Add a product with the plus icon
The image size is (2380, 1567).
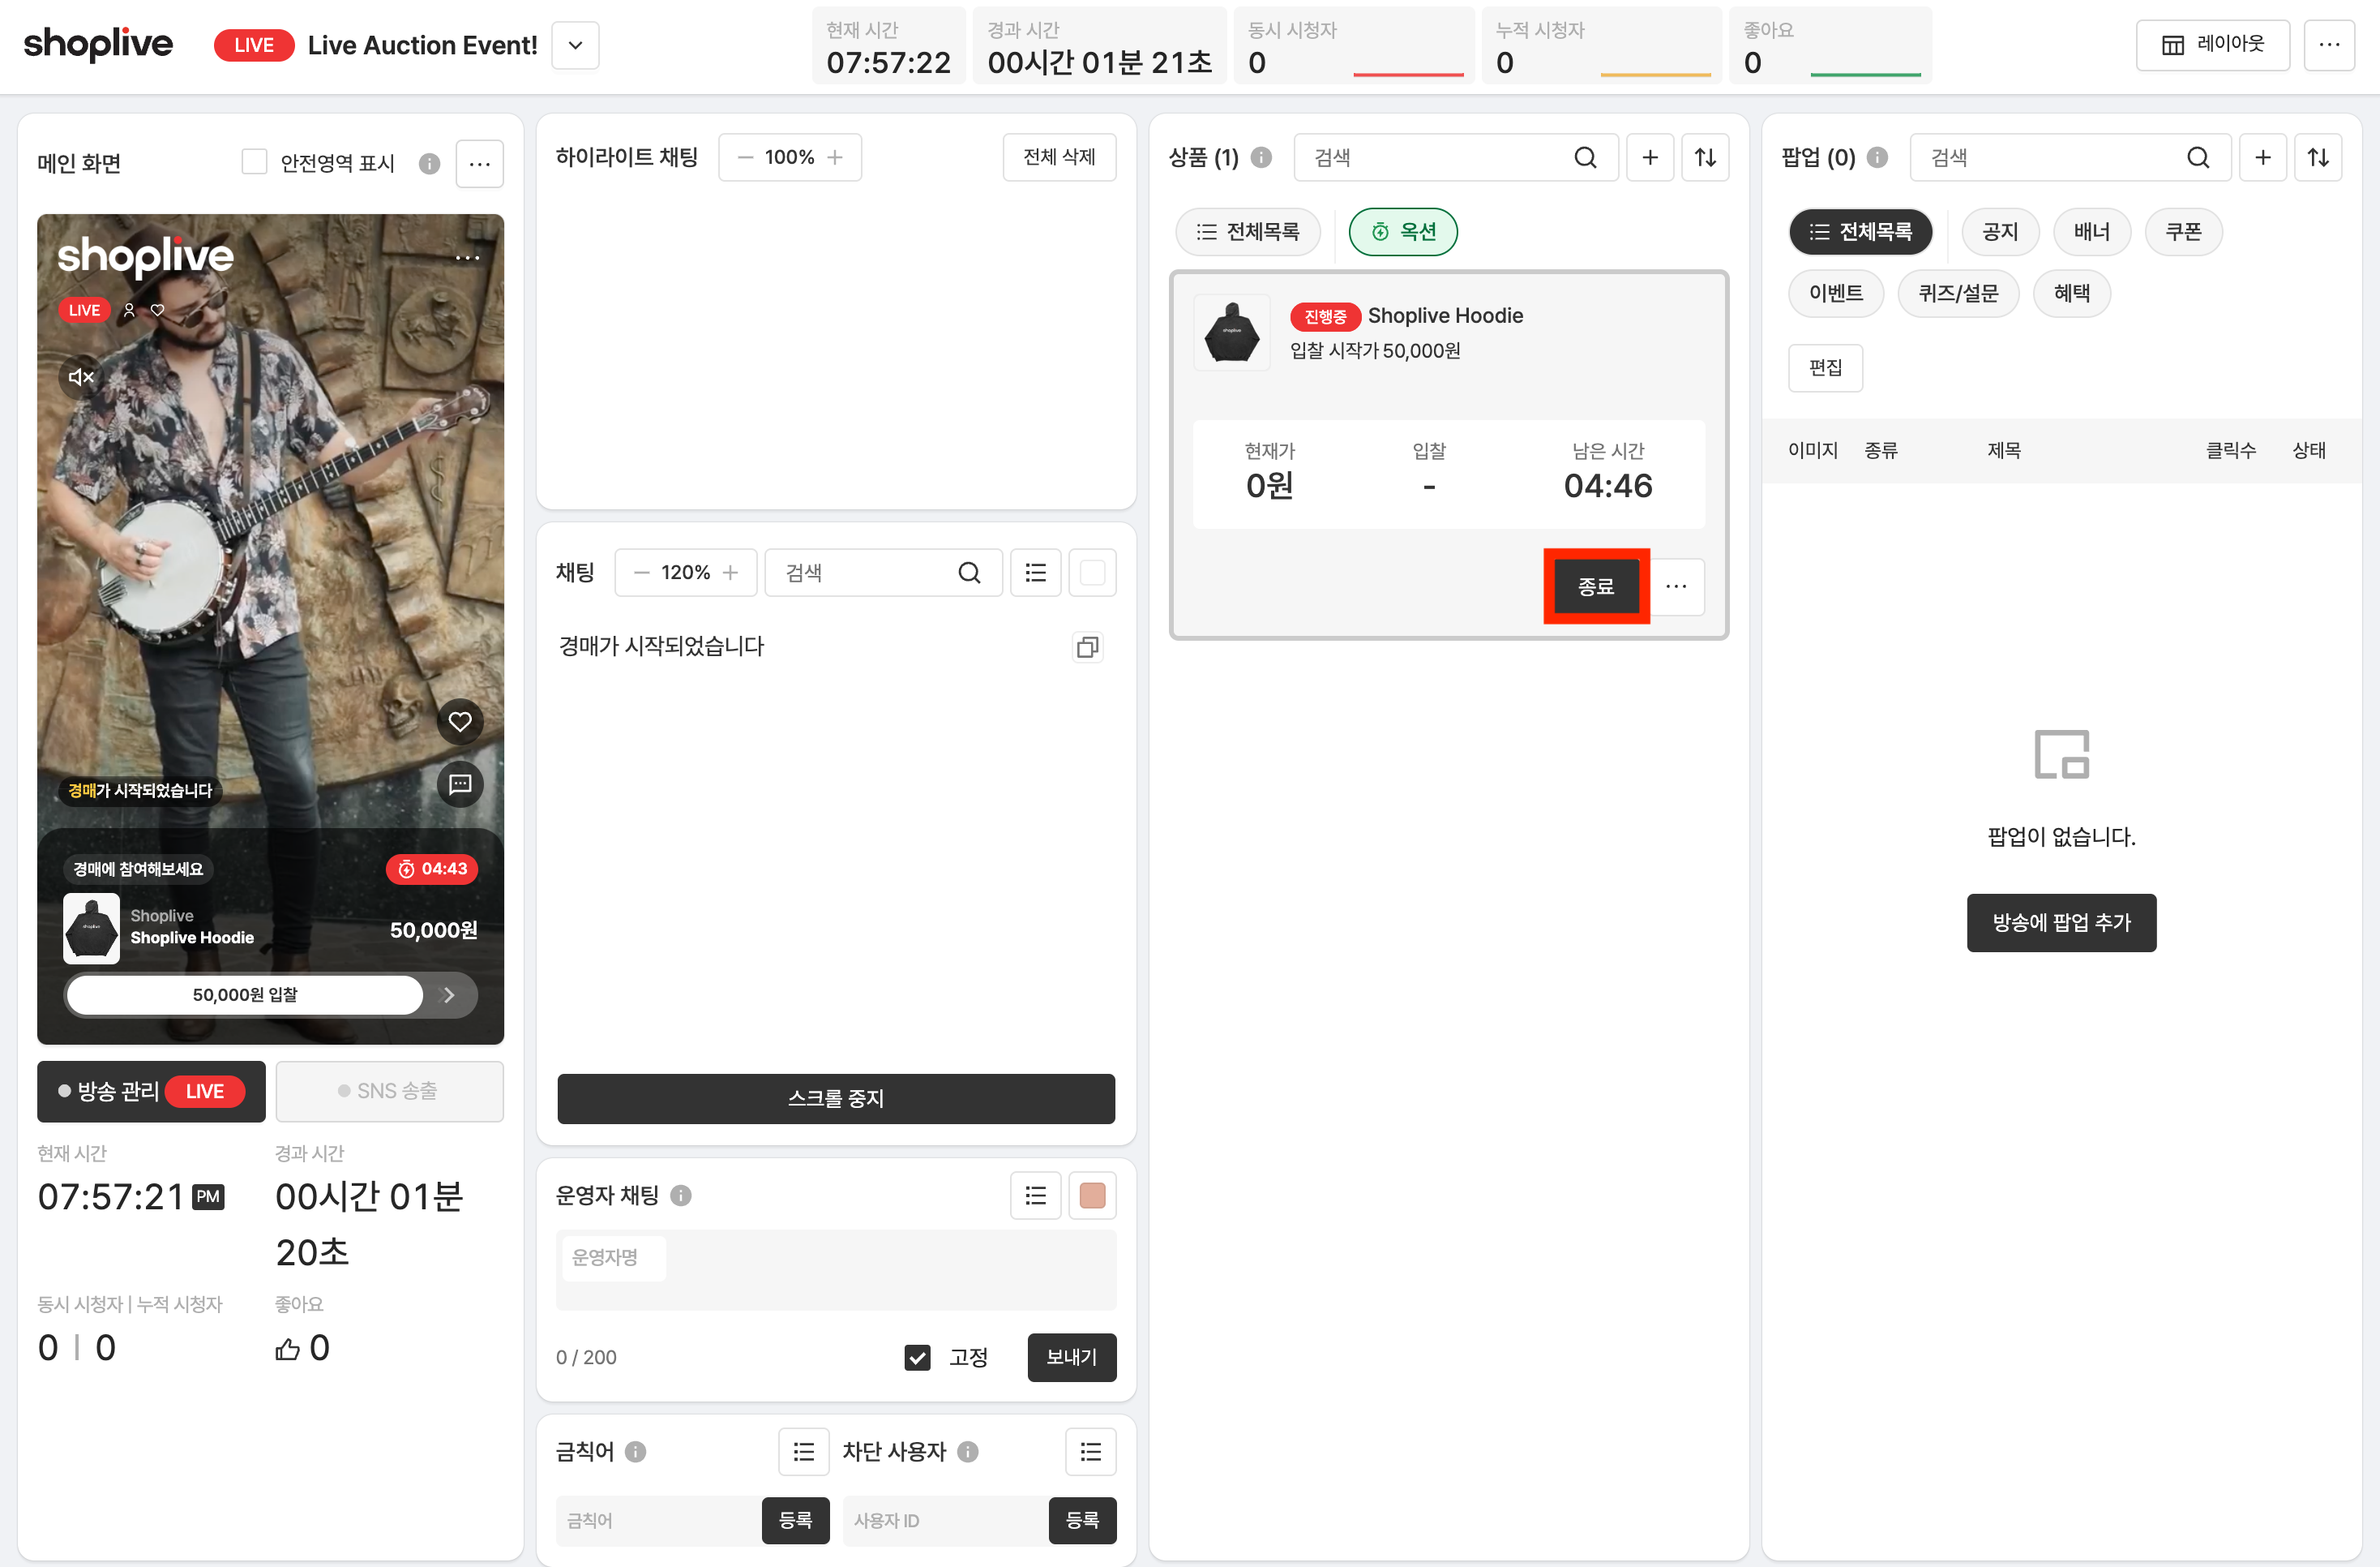(x=1650, y=157)
